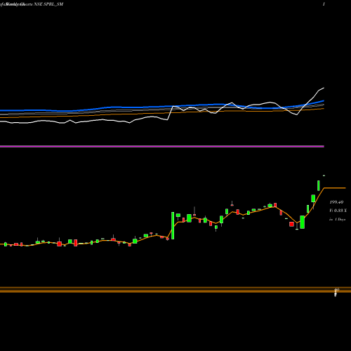Click the 199.40 price label
Image resolution: width=351 pixels, height=351 pixels.
click(x=336, y=202)
